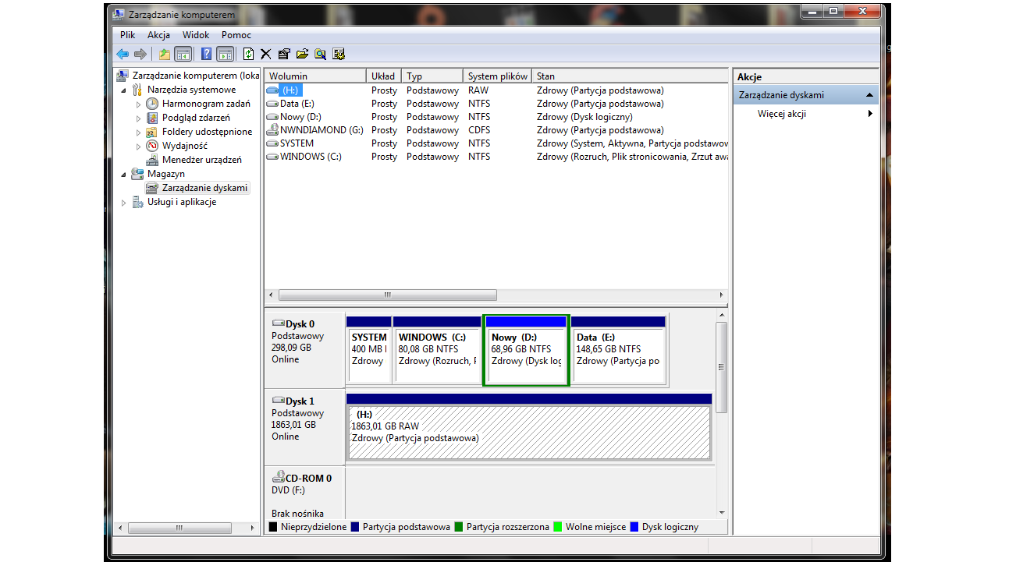The image size is (1009, 562).
Task: Select the (H:) volume row in list
Action: tap(497, 90)
